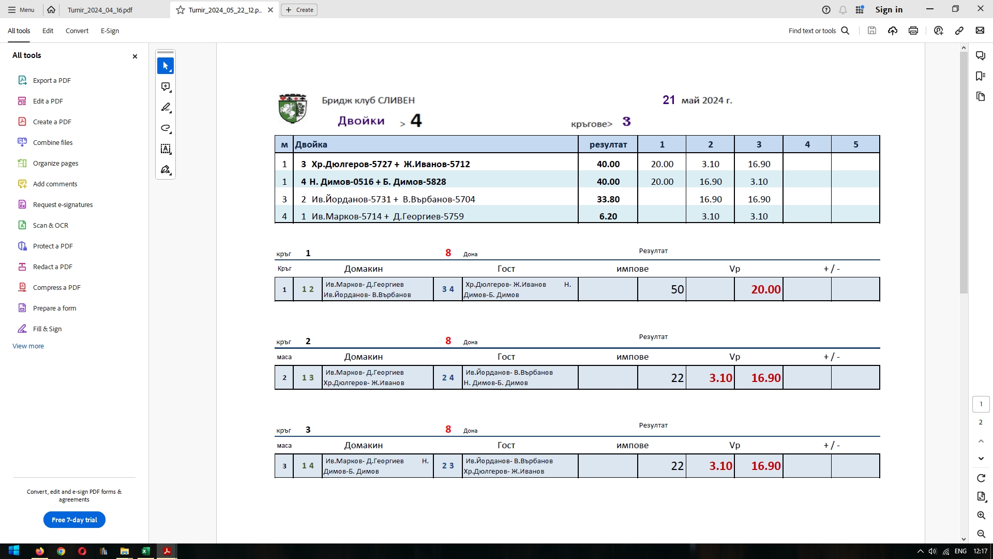Go to next page with down chevron

[x=981, y=459]
